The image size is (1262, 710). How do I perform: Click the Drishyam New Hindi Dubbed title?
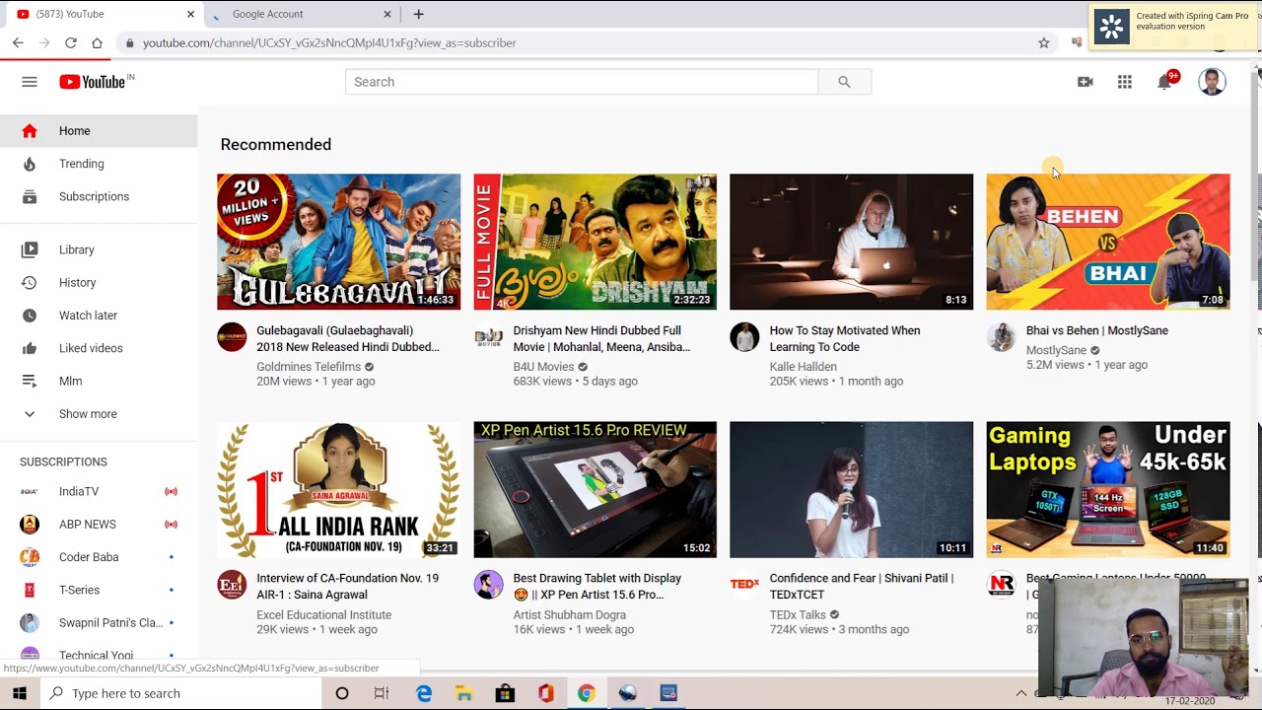[x=601, y=339]
